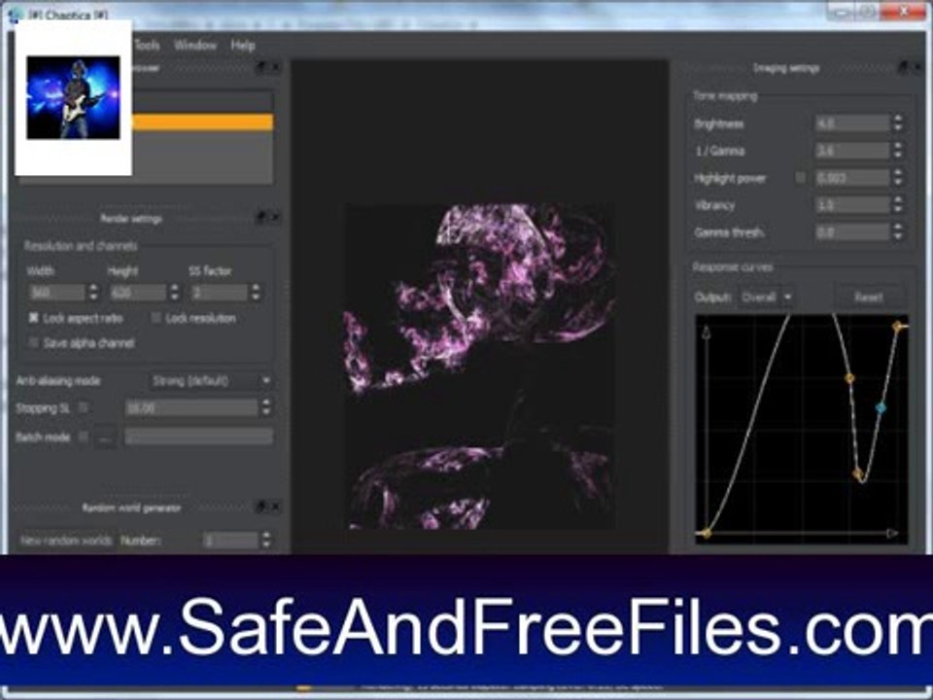This screenshot has width=933, height=700.
Task: Adjust the Brightness spinner arrows
Action: (x=898, y=123)
